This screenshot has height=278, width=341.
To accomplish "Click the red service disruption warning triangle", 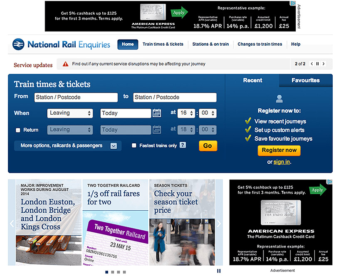I will tap(65, 64).
